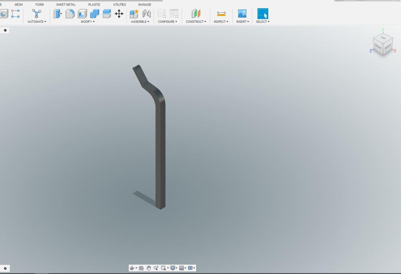
Task: Select the Construct plane tool
Action: pos(196,13)
